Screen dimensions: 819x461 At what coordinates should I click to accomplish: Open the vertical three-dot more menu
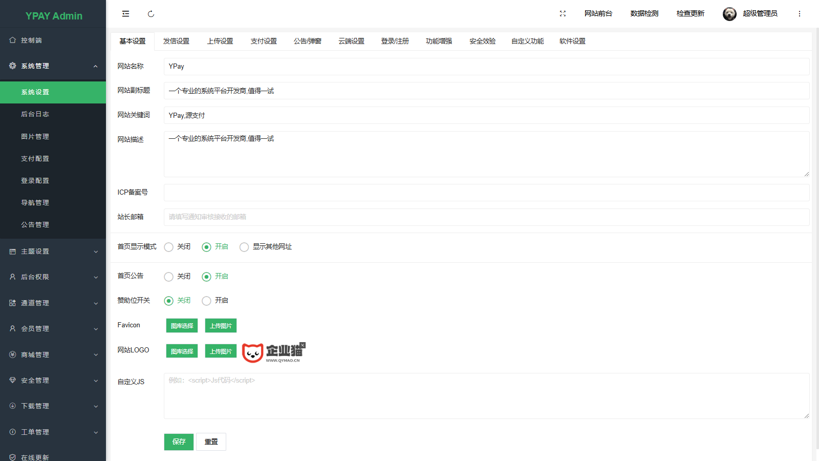799,14
